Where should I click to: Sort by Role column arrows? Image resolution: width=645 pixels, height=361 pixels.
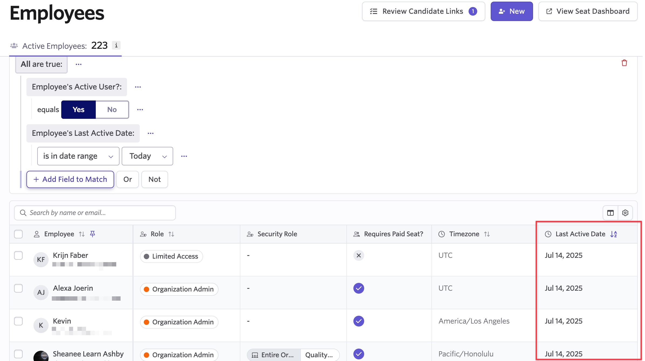click(x=171, y=234)
